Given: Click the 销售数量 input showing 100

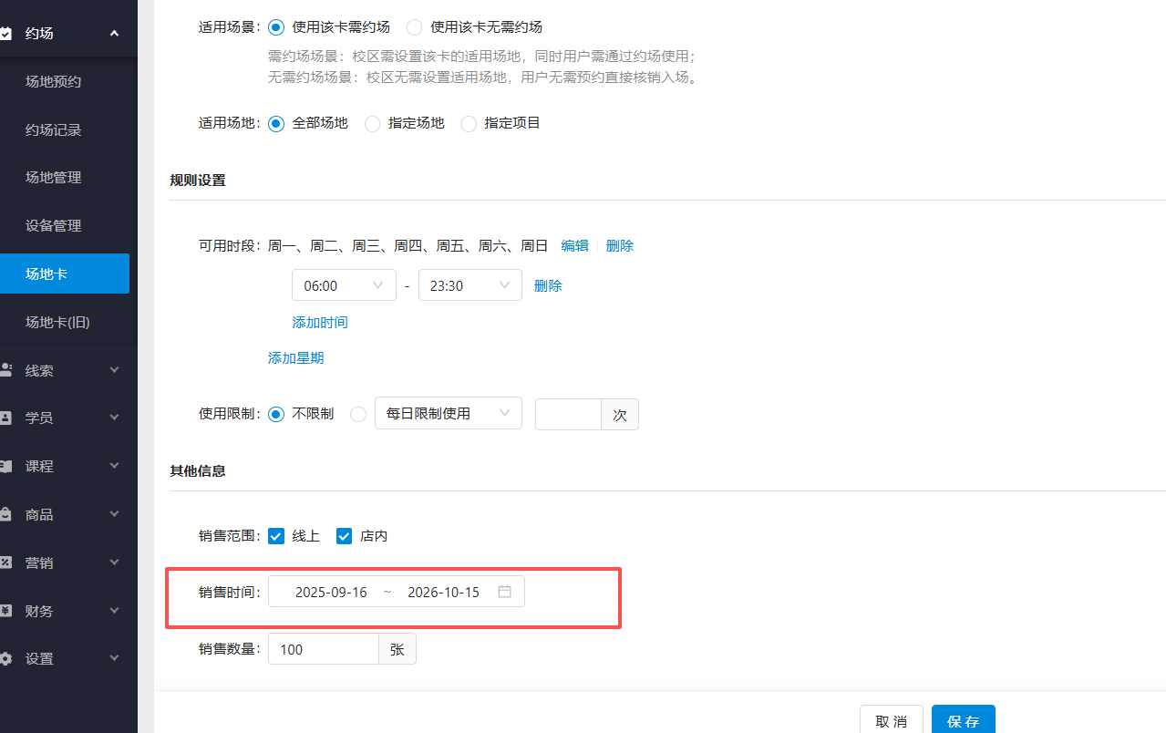Looking at the screenshot, I should coord(323,648).
